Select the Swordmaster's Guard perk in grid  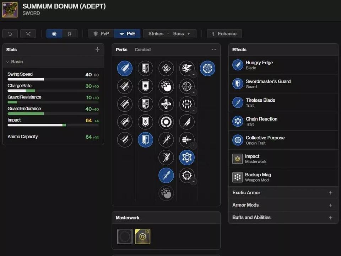click(x=145, y=140)
